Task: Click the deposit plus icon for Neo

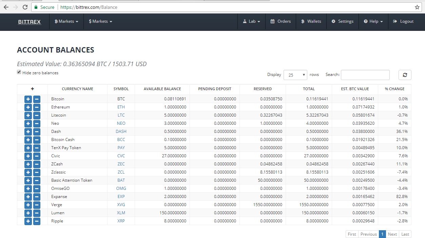Action: 28,123
